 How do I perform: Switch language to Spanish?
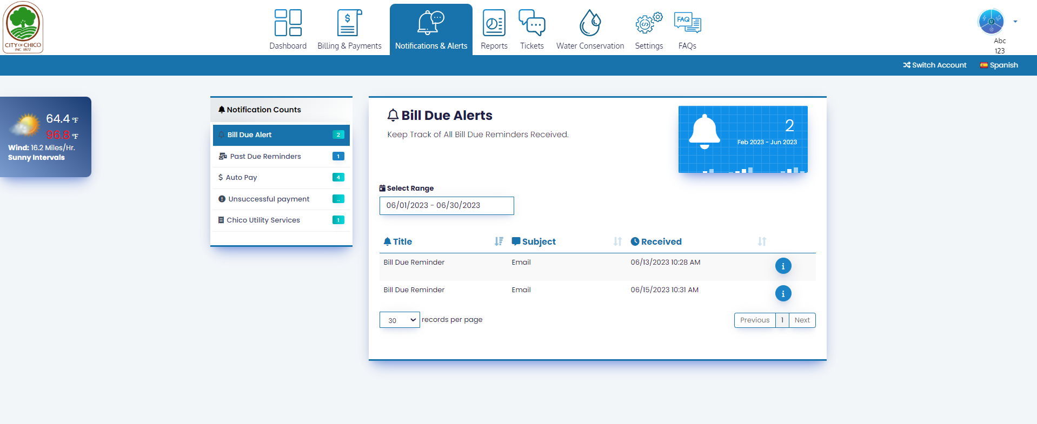tap(999, 65)
